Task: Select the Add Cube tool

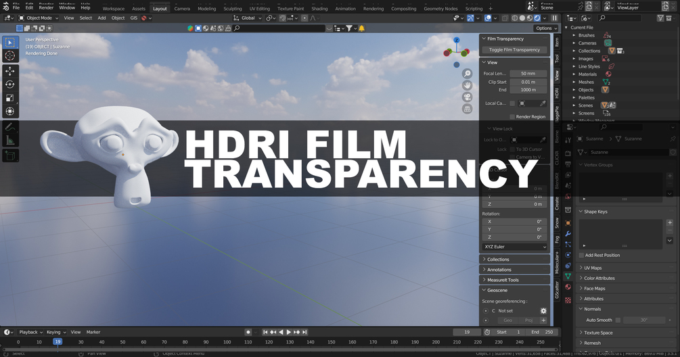Action: pos(10,156)
